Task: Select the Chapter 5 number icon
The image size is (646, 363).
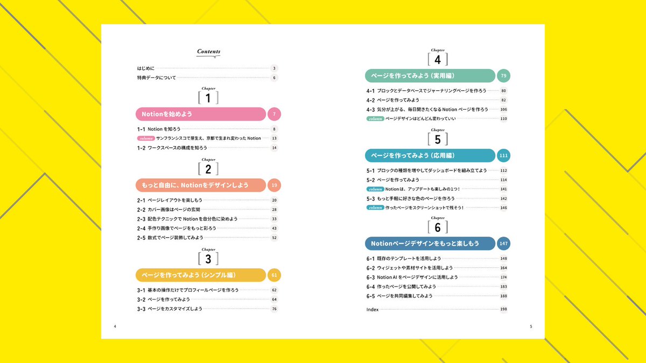Action: click(x=437, y=139)
